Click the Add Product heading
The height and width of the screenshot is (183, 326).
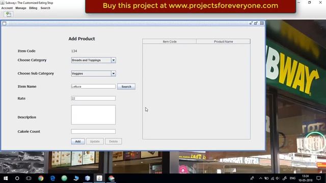click(81, 39)
